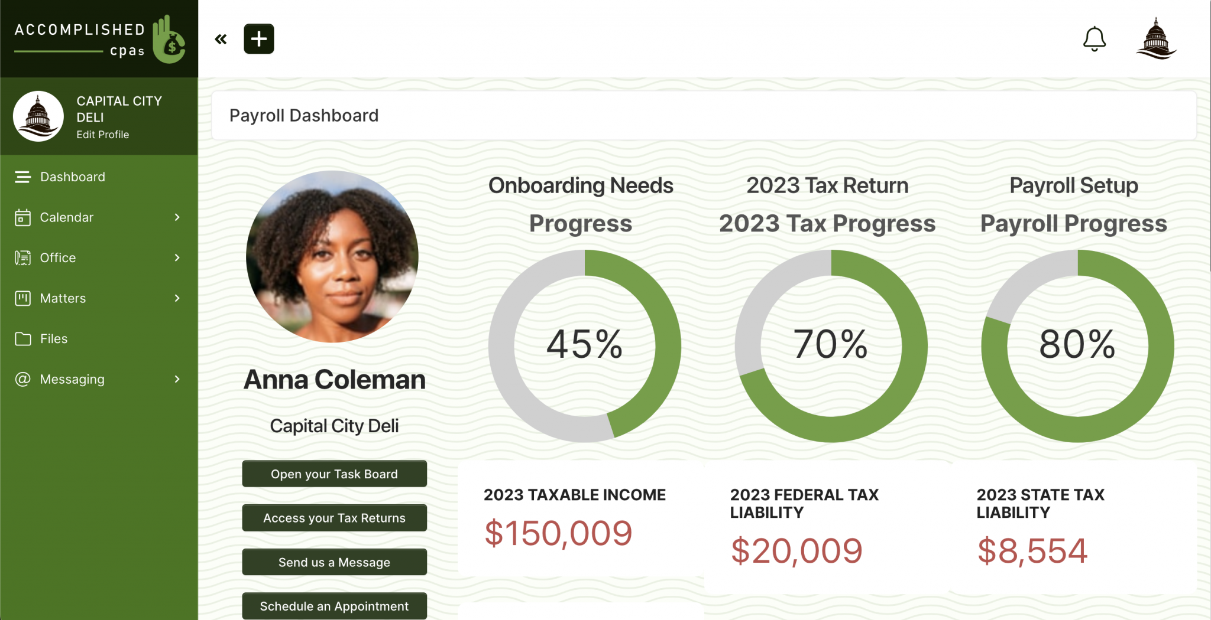Click the Dashboard menu icon
The height and width of the screenshot is (620, 1211).
[23, 177]
